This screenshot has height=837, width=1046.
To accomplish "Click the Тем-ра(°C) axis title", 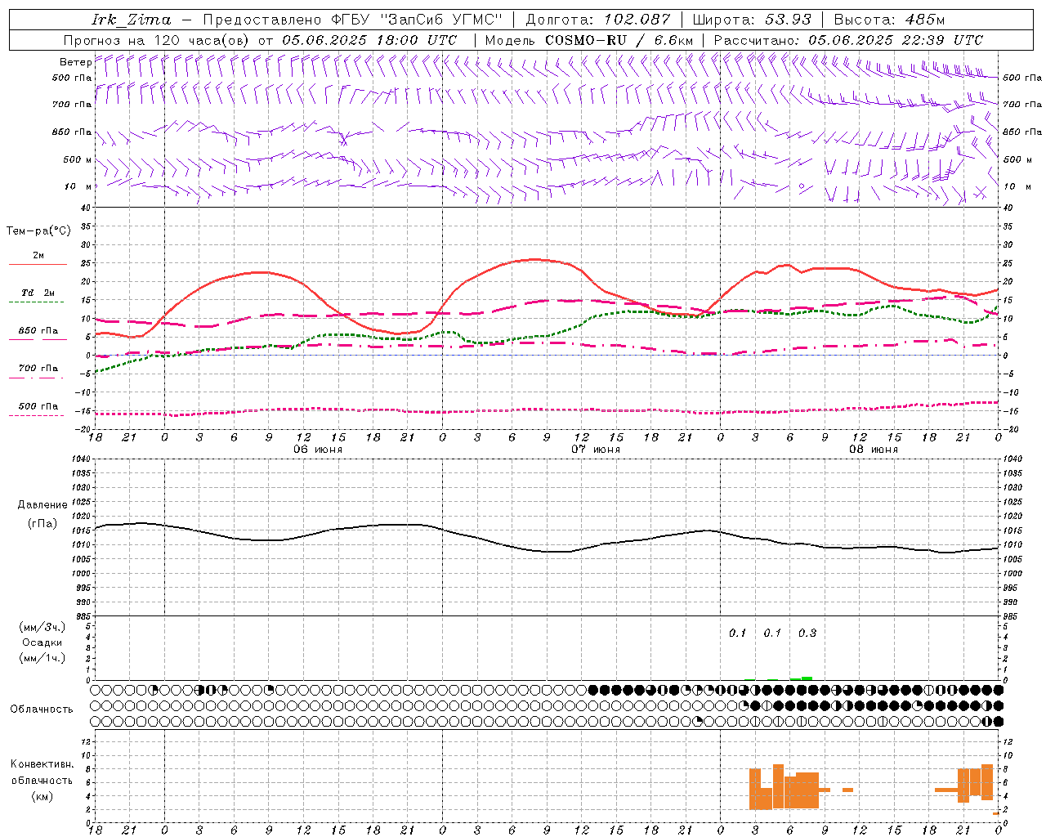I will click(x=38, y=231).
